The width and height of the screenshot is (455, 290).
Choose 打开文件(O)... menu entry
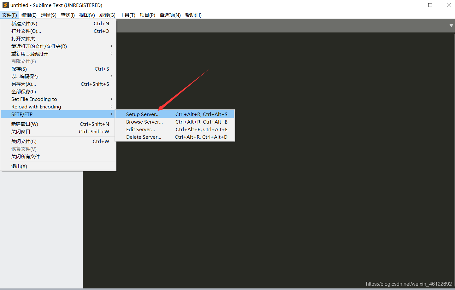tap(58, 31)
